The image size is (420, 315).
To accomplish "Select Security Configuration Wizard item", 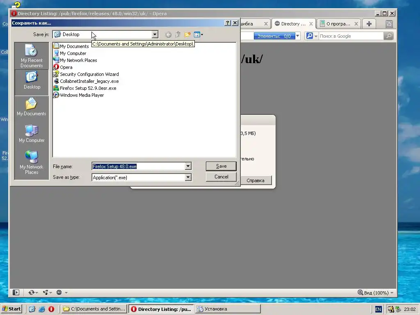I will tap(86, 74).
